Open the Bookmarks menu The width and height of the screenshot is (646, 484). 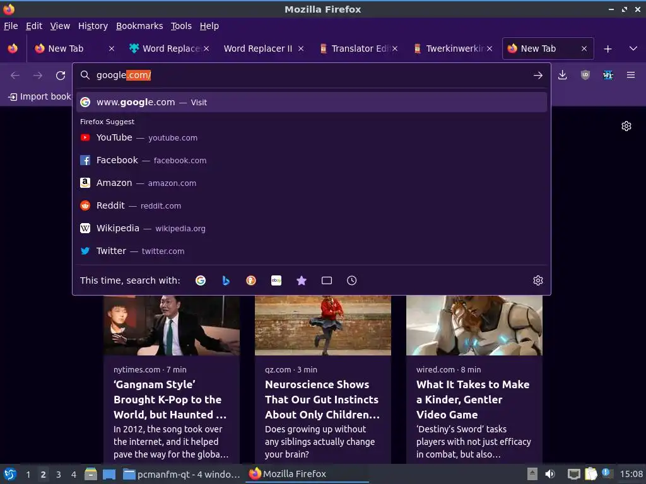[x=139, y=26]
